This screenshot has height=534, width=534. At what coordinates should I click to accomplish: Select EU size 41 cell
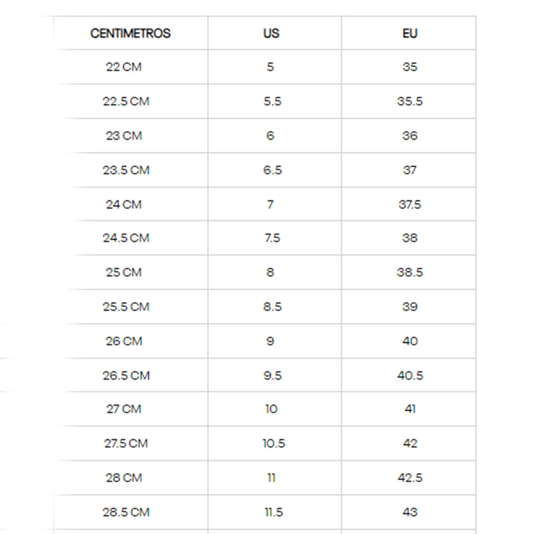click(409, 409)
